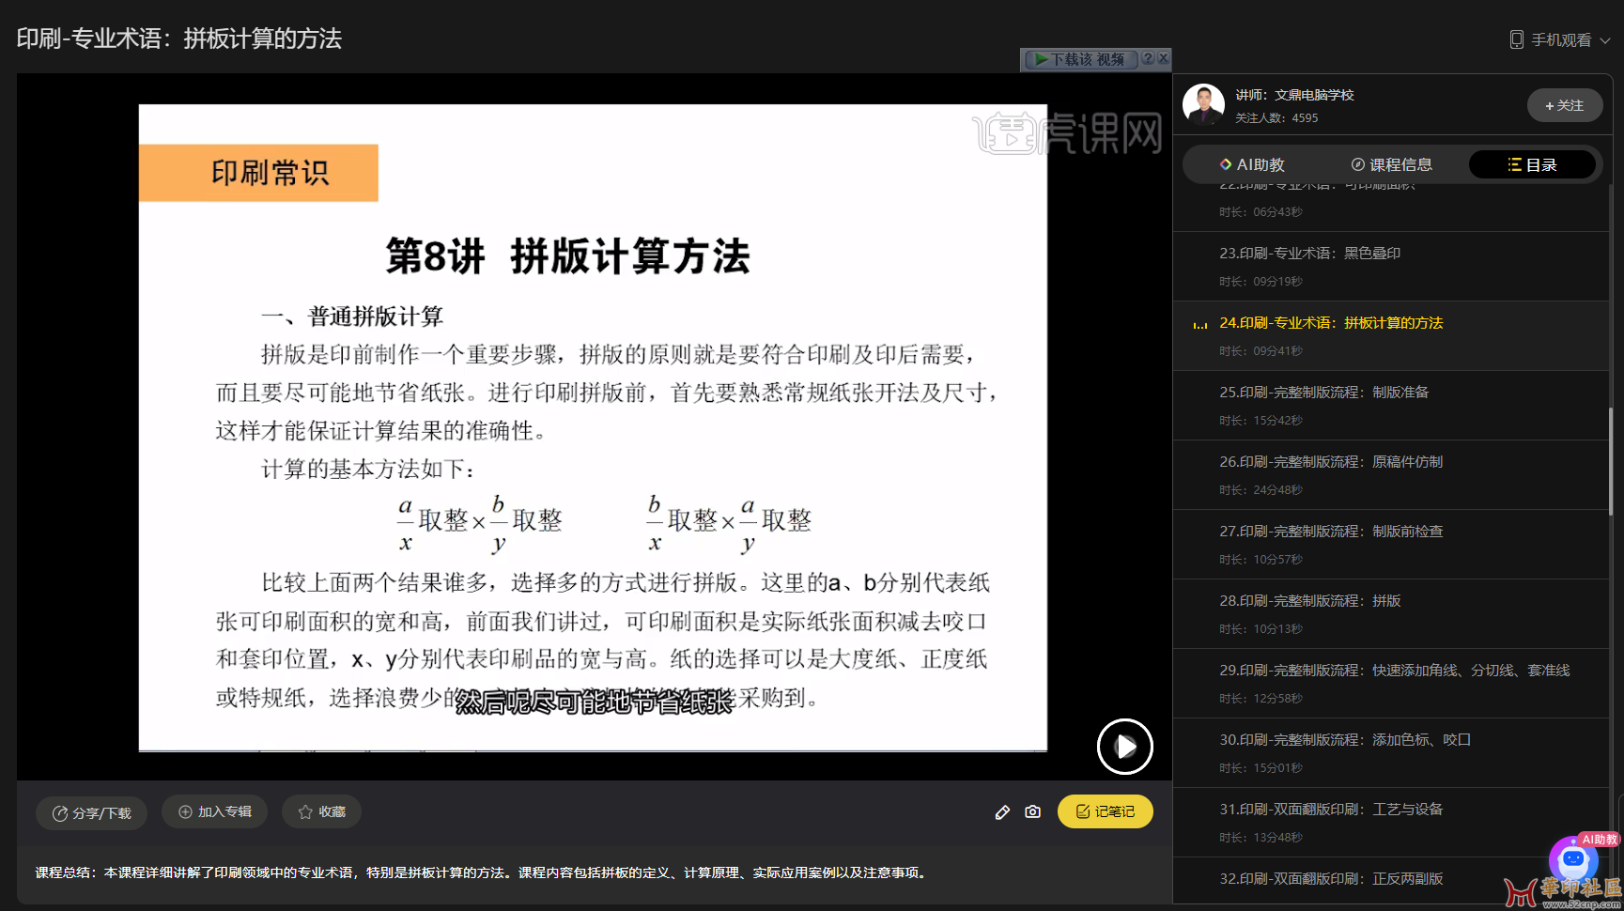
Task: Open the help question mark on download bar
Action: coord(1147,58)
